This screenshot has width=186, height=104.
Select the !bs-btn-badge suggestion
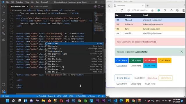coord(74,59)
